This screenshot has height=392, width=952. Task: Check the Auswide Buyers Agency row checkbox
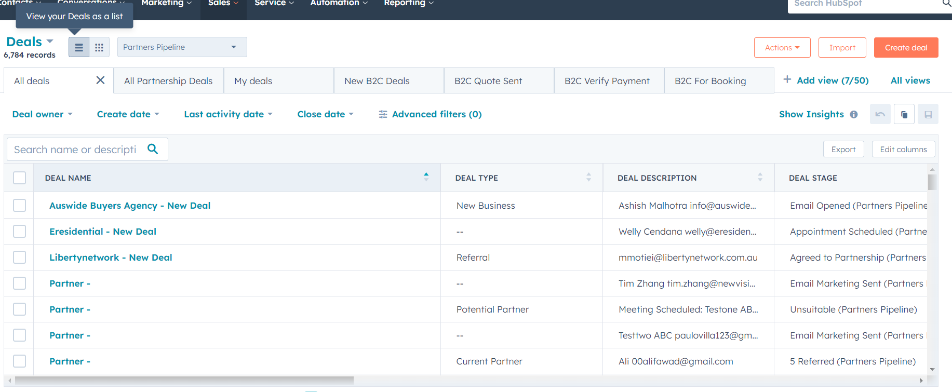pyautogui.click(x=19, y=206)
